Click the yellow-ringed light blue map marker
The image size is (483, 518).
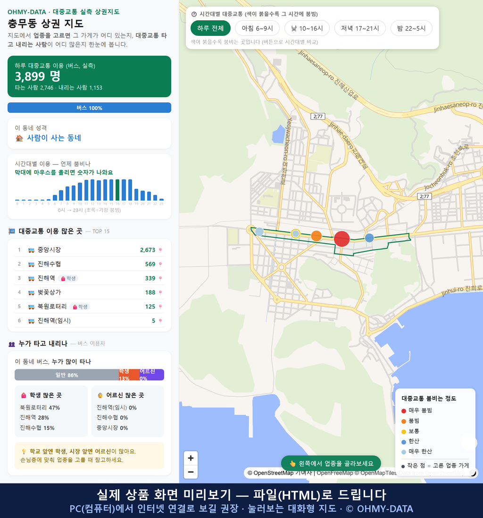click(296, 234)
